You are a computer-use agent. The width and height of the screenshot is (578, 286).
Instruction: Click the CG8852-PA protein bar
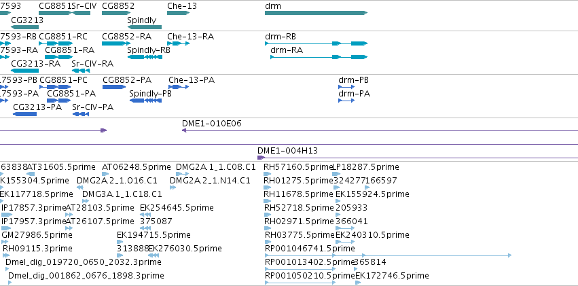click(114, 87)
